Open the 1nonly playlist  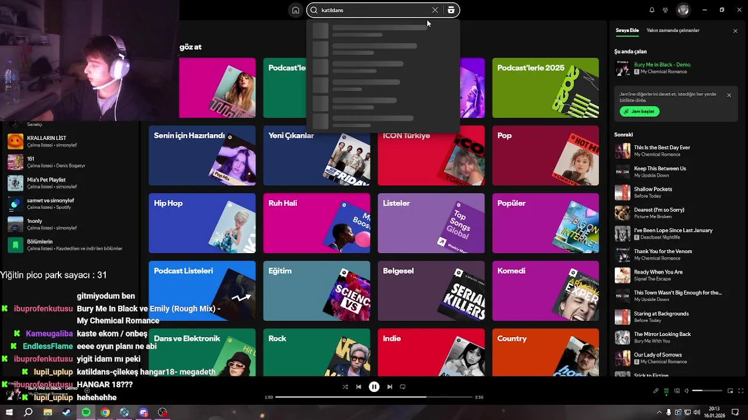(70, 224)
